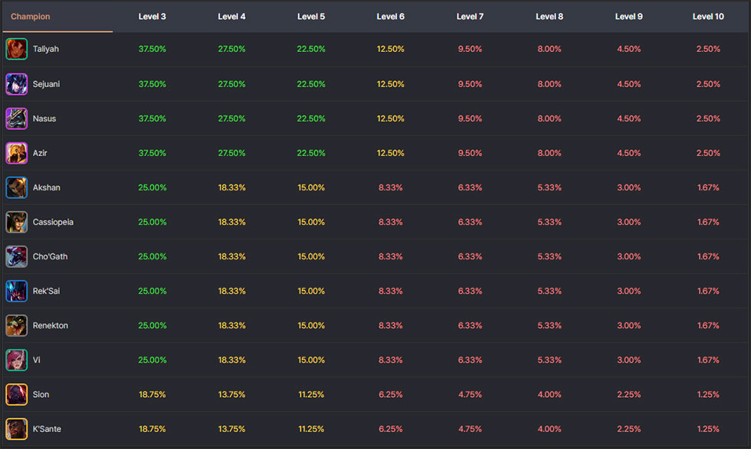Screen dimensions: 751x449
Task: Open the Cho'Gath name link
Action: click(51, 256)
